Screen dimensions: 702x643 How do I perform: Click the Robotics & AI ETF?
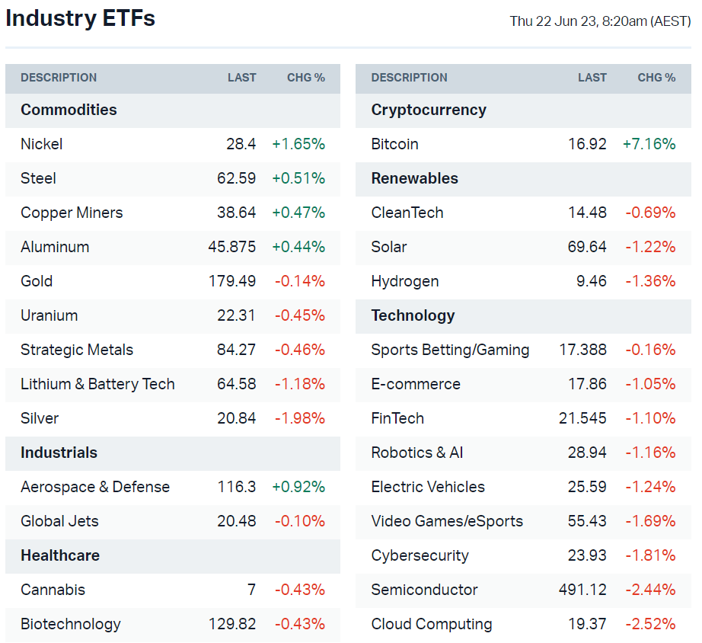click(416, 453)
